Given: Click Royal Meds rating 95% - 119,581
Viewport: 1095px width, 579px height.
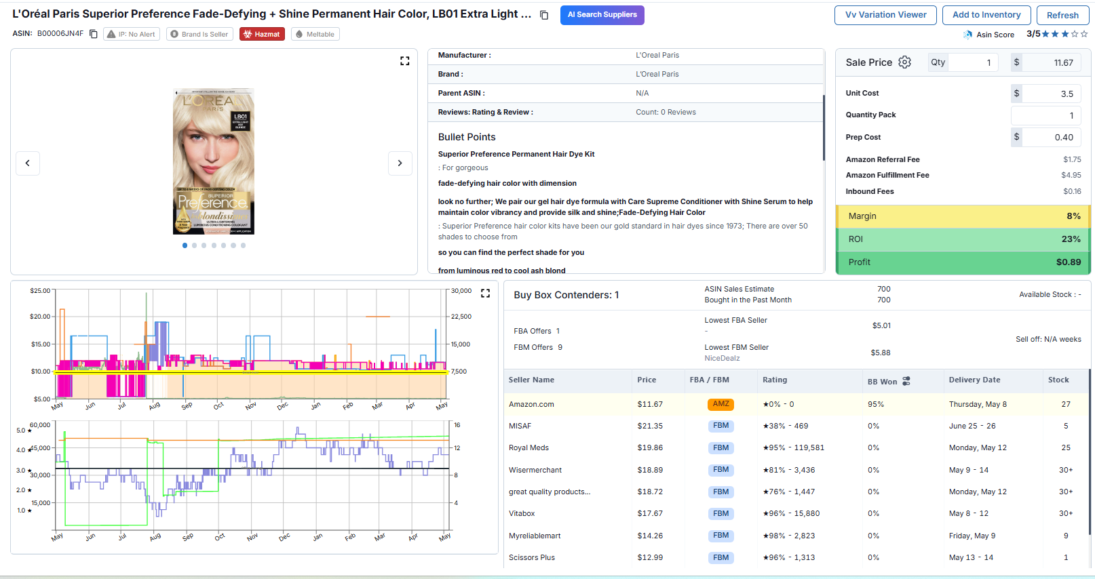Looking at the screenshot, I should pos(793,448).
